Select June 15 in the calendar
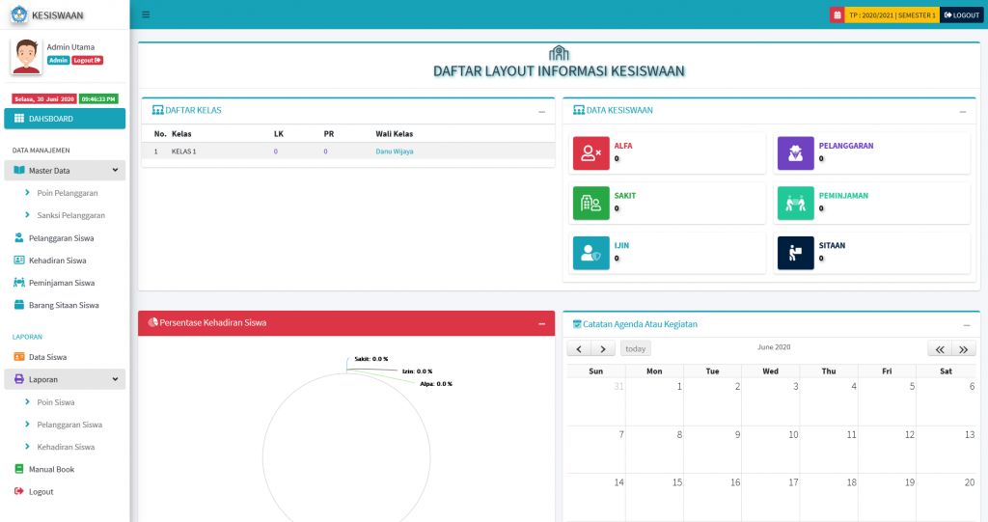The image size is (988, 522). coord(655,498)
